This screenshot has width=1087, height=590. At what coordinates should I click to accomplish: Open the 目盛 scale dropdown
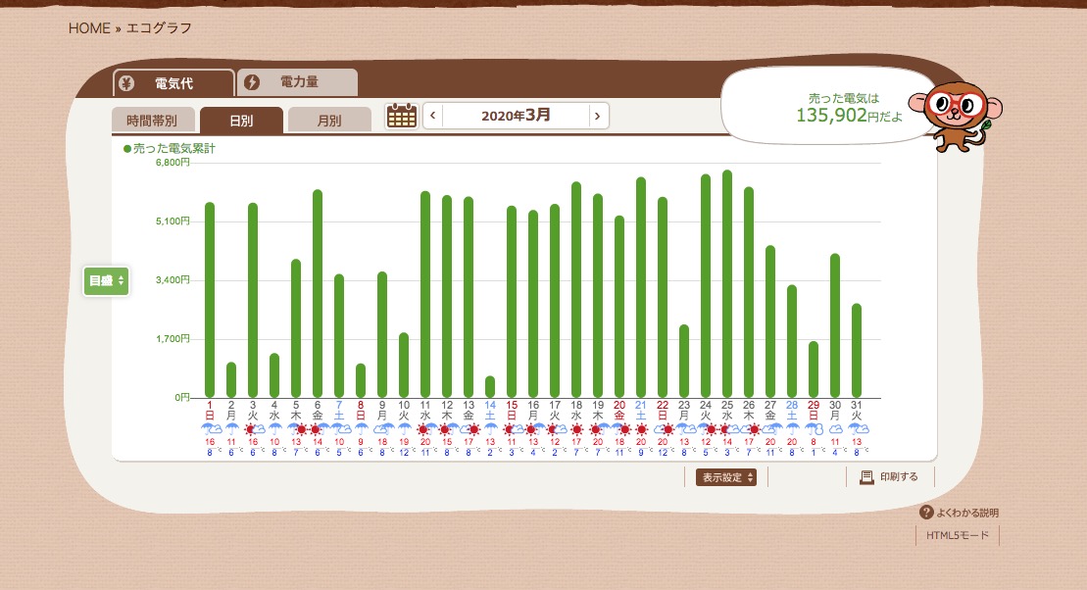pos(106,280)
